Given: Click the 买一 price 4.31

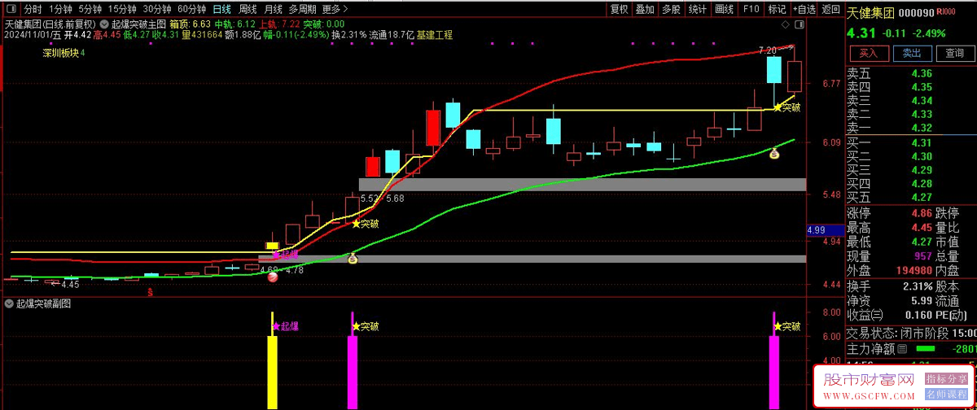Looking at the screenshot, I should point(922,142).
